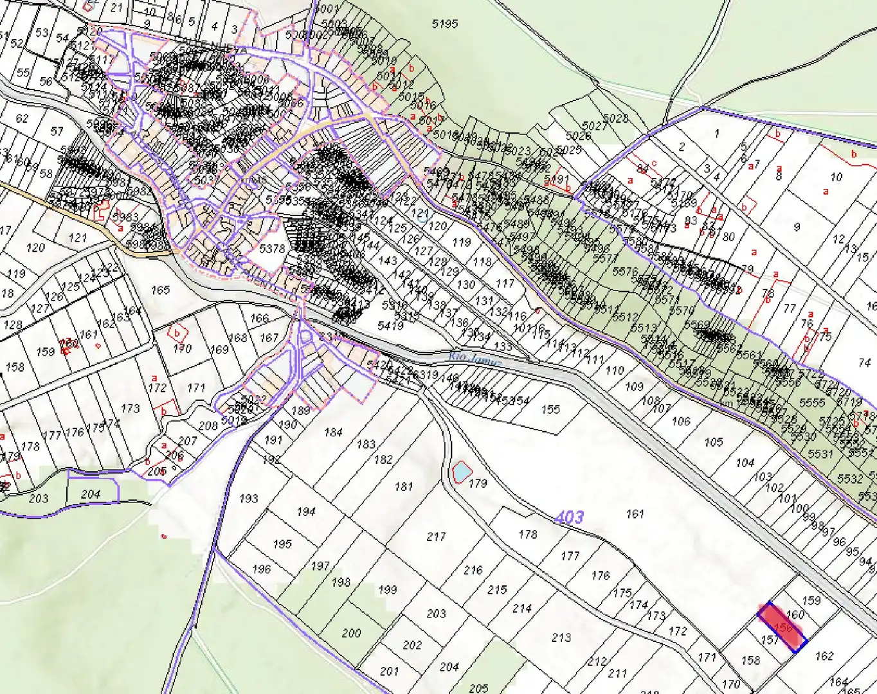Click parcel 5028 label
The width and height of the screenshot is (877, 694).
pos(615,118)
